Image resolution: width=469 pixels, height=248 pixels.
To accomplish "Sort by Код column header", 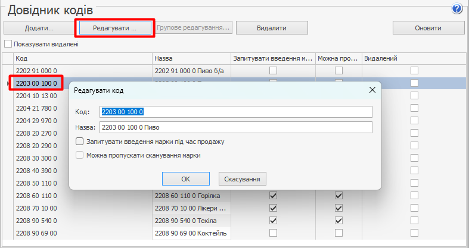I will pyautogui.click(x=82, y=58).
